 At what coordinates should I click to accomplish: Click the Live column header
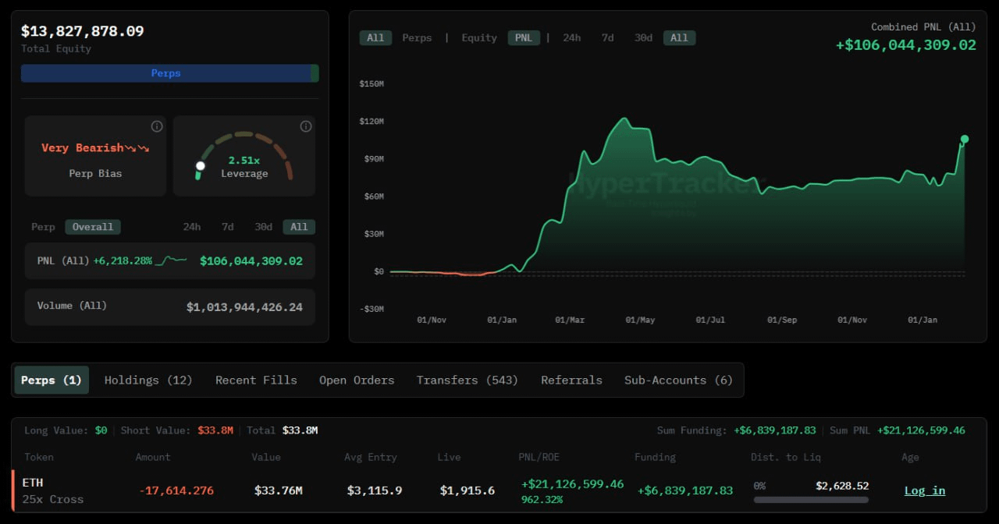point(449,457)
